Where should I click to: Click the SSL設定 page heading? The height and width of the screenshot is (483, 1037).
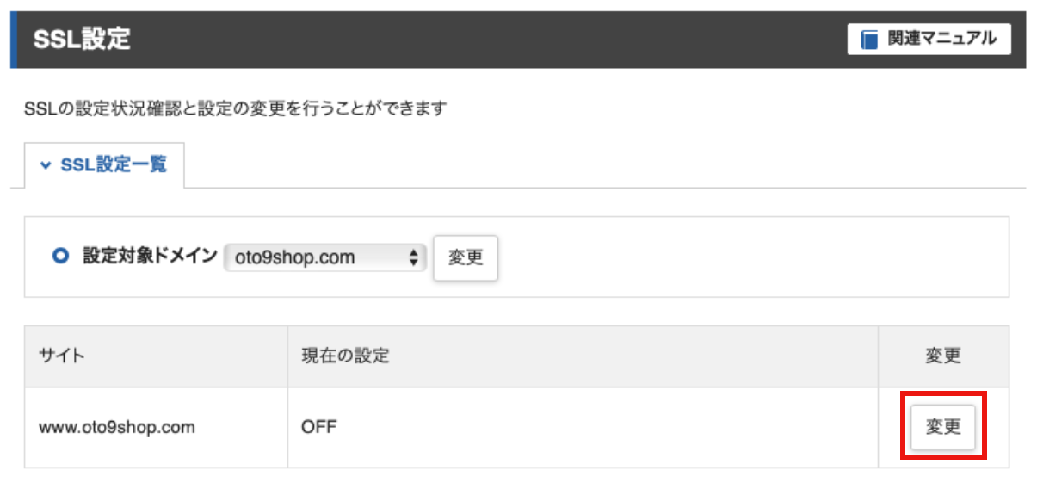tap(82, 40)
